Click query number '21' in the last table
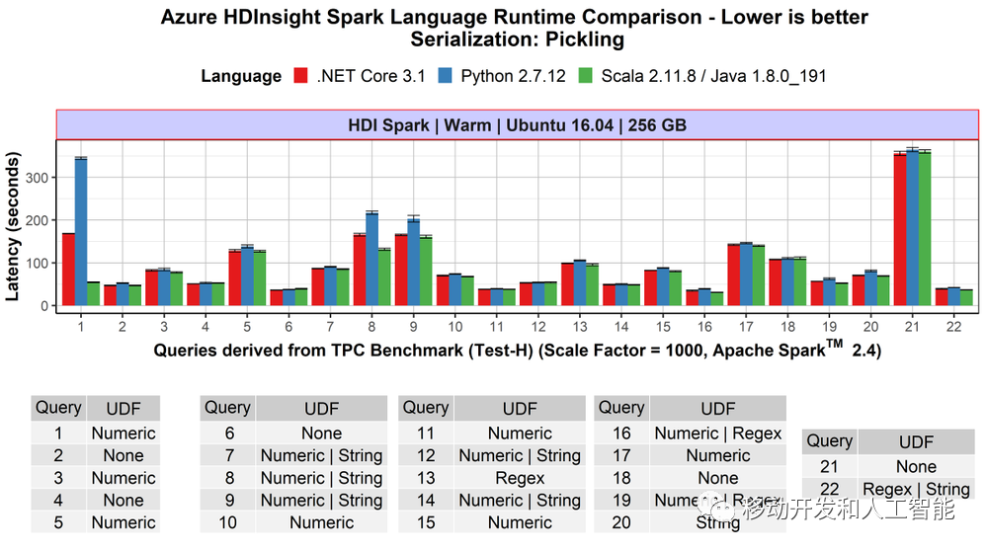987x552 pixels. coord(830,466)
